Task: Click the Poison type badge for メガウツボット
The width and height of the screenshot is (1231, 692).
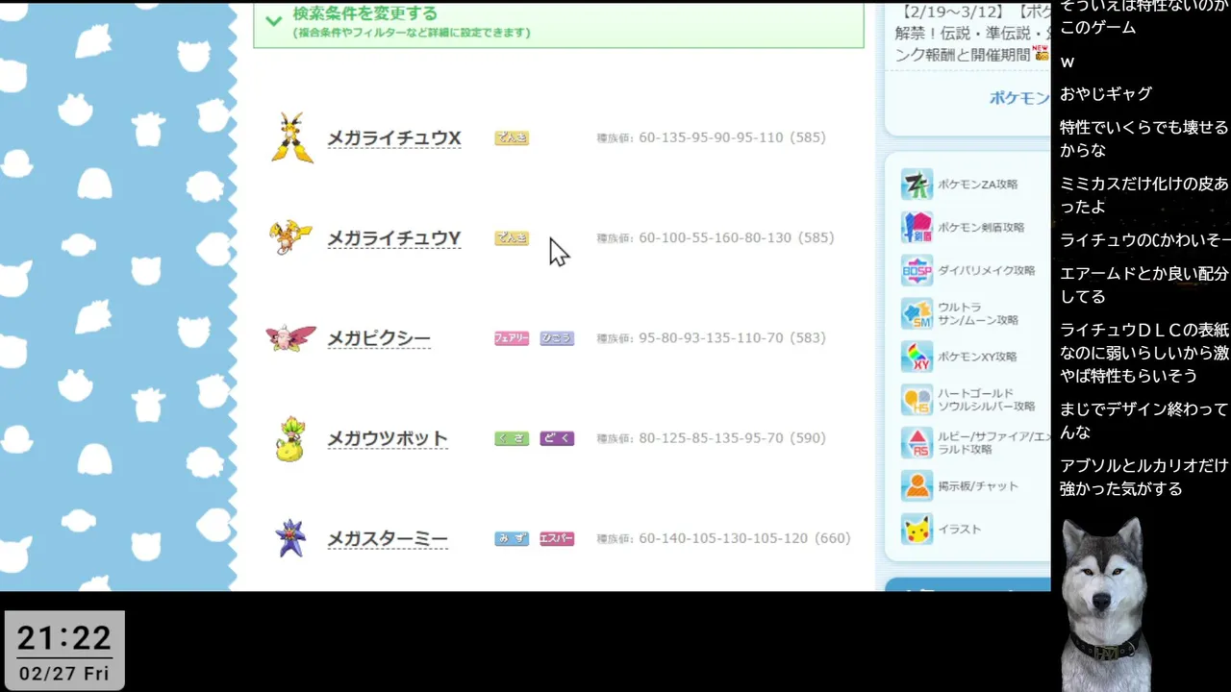Action: pos(557,438)
